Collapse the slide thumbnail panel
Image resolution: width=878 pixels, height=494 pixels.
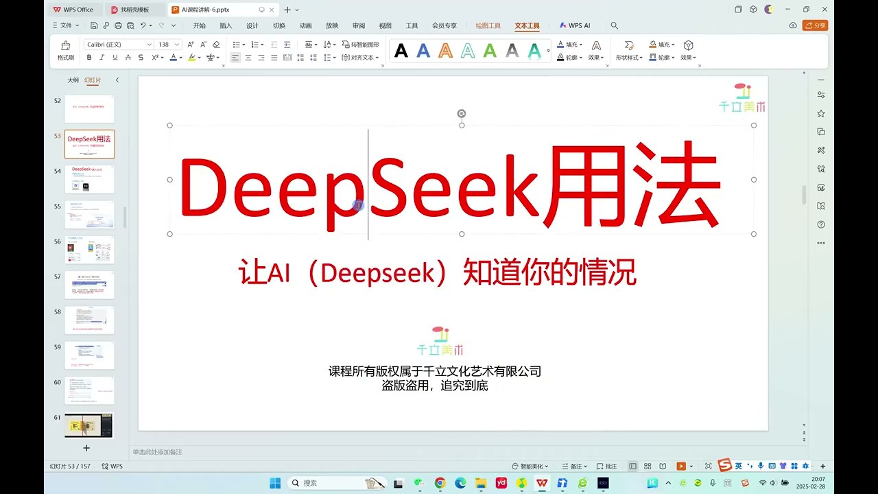117,80
